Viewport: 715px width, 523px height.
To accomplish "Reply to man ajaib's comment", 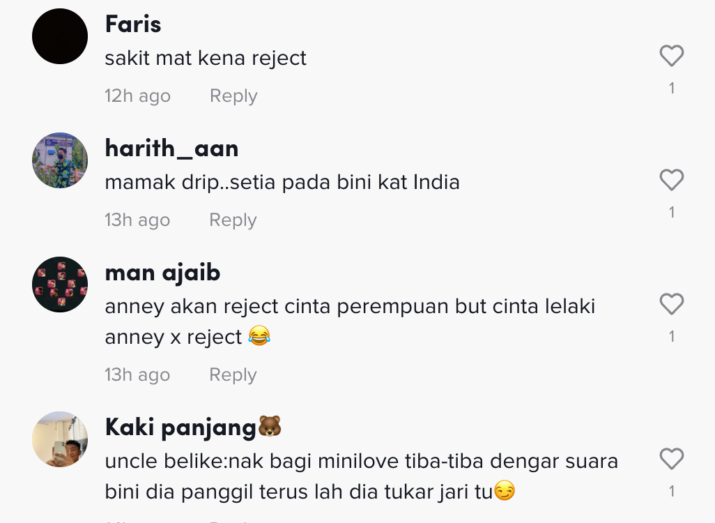I will click(x=233, y=375).
